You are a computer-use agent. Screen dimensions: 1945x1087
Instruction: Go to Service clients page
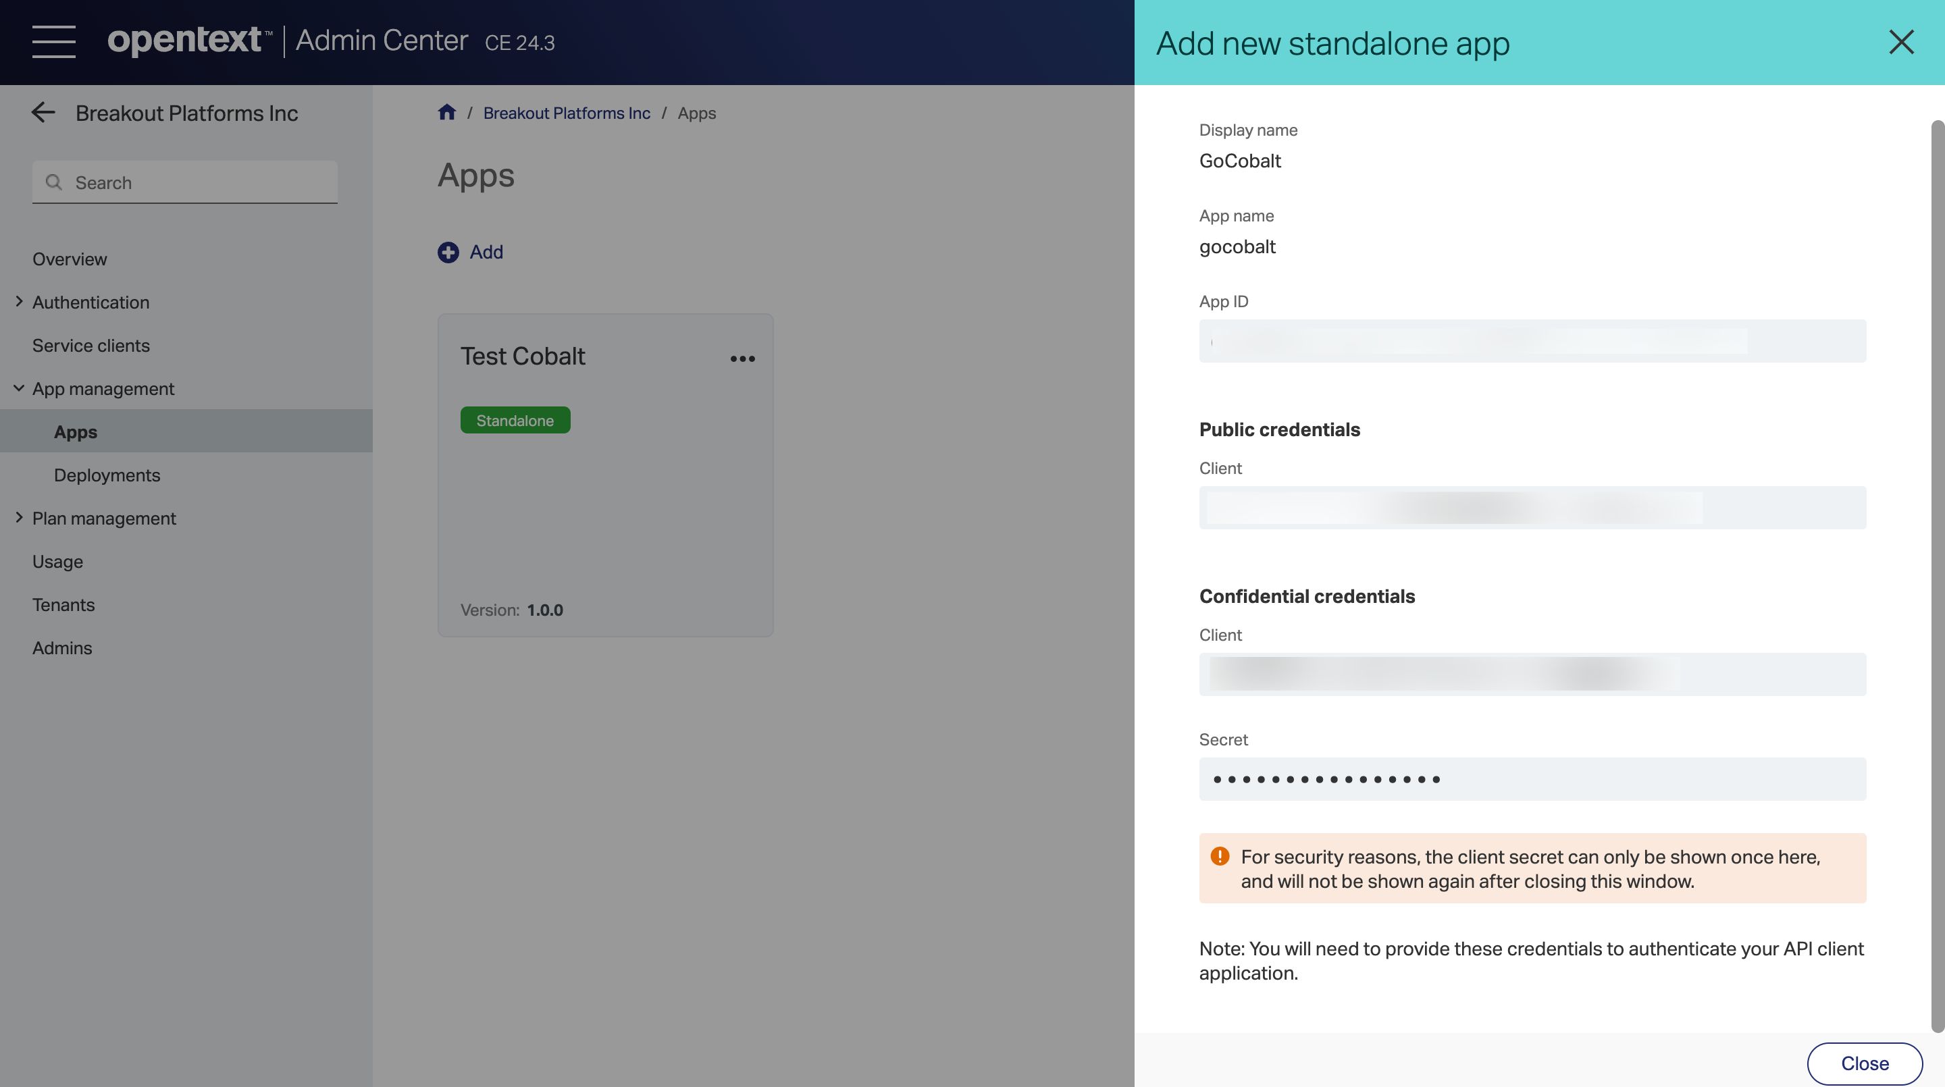[90, 345]
